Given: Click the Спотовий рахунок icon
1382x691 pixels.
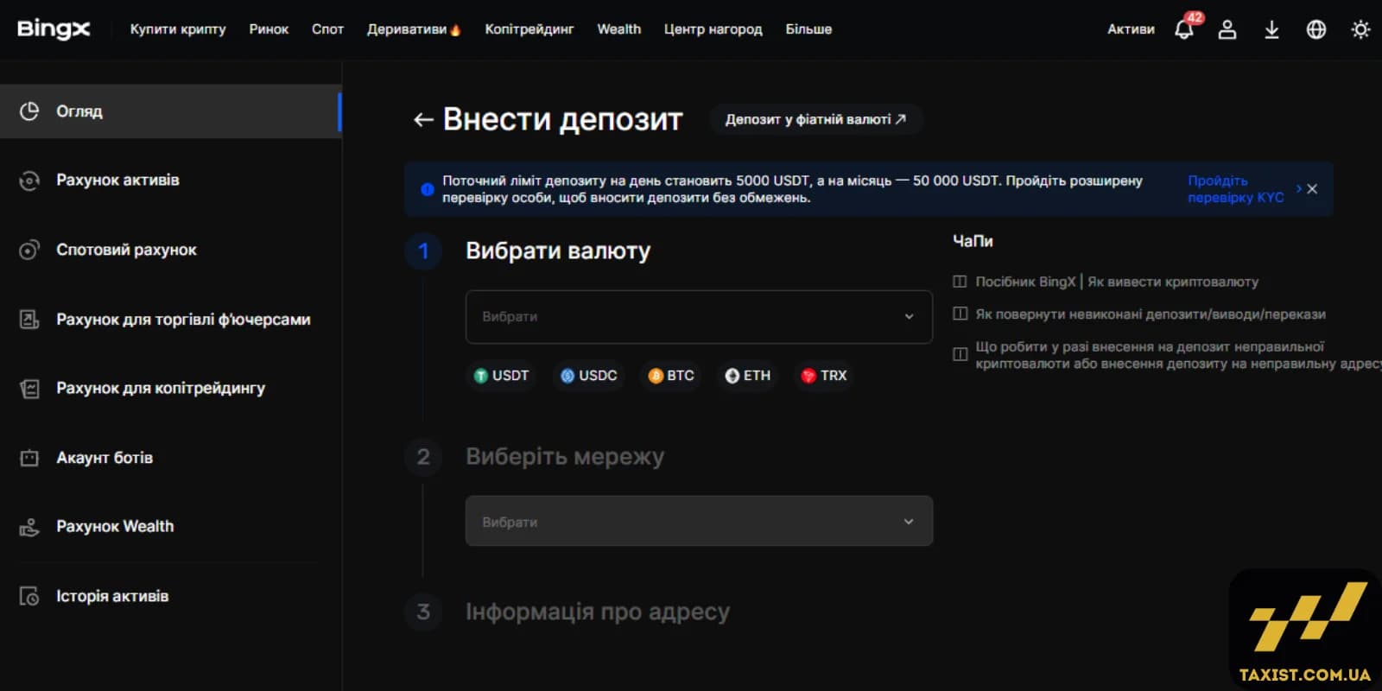Looking at the screenshot, I should [29, 250].
